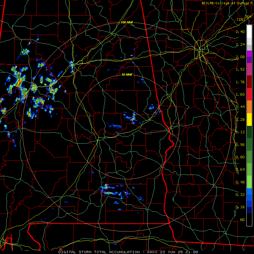Click the 2.08 legend value
Screen dimensions: 254x254
pos(240,57)
